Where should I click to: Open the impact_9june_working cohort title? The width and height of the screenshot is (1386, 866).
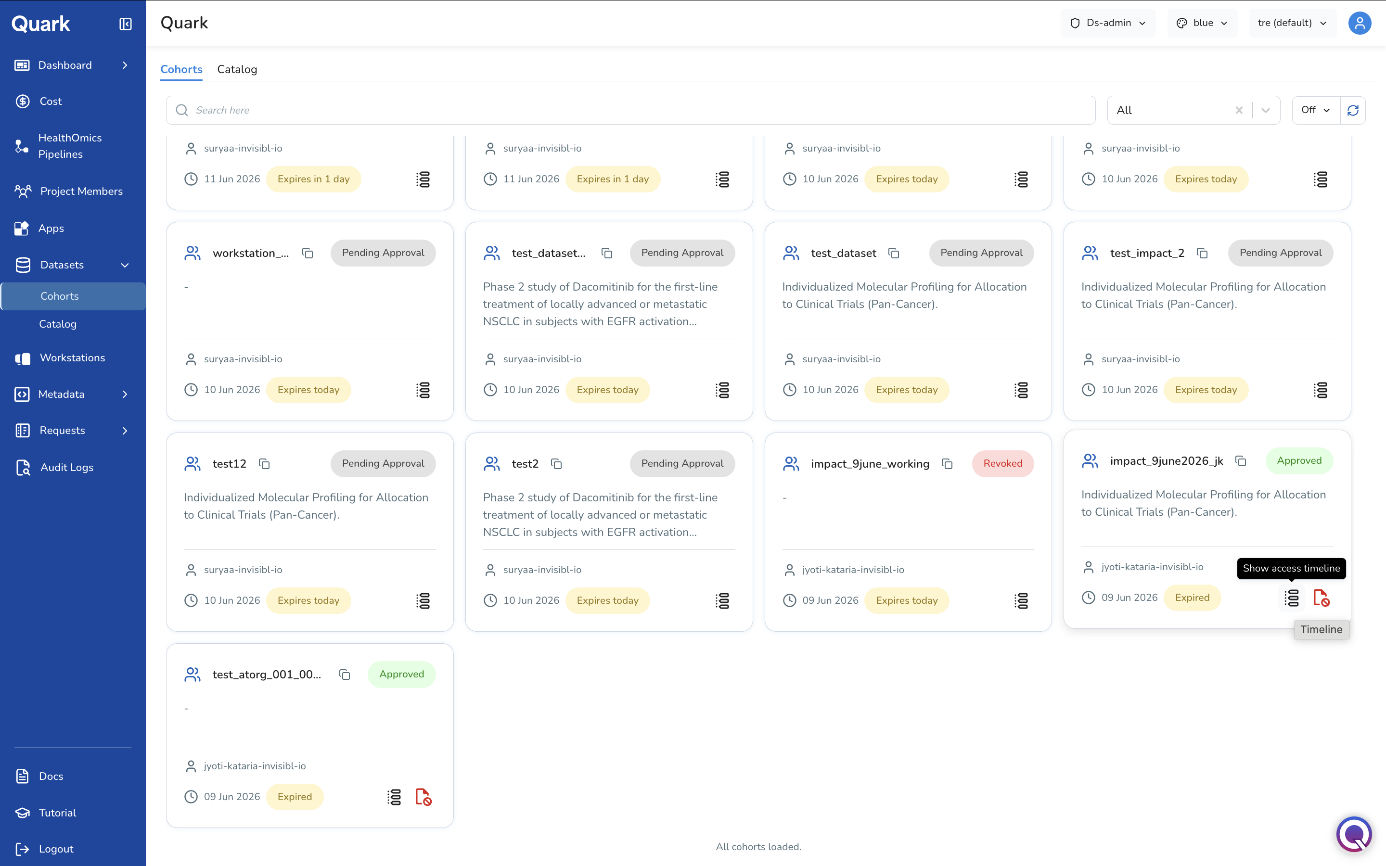point(870,464)
